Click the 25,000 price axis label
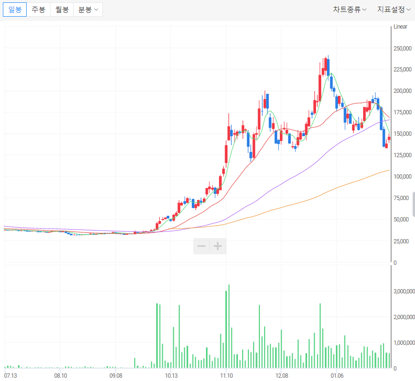 [401, 241]
